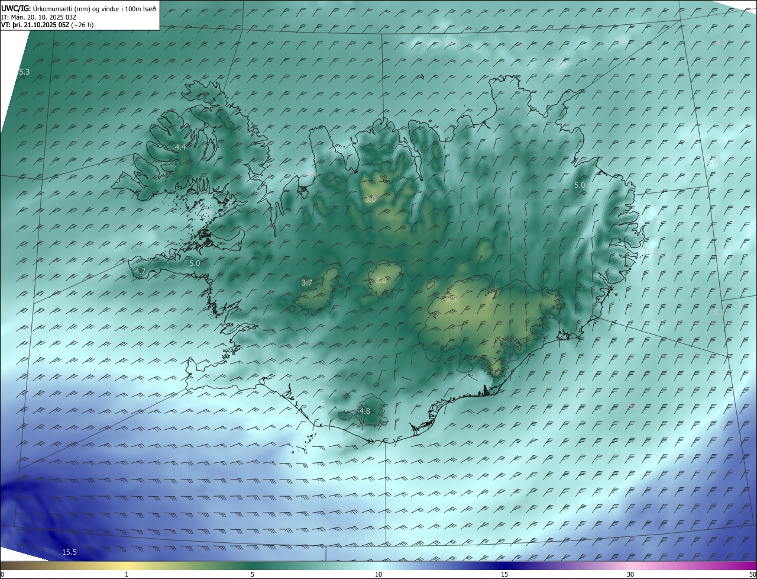Click the 3.7 value label on the glacier
757x579 pixels.
pyautogui.click(x=307, y=283)
